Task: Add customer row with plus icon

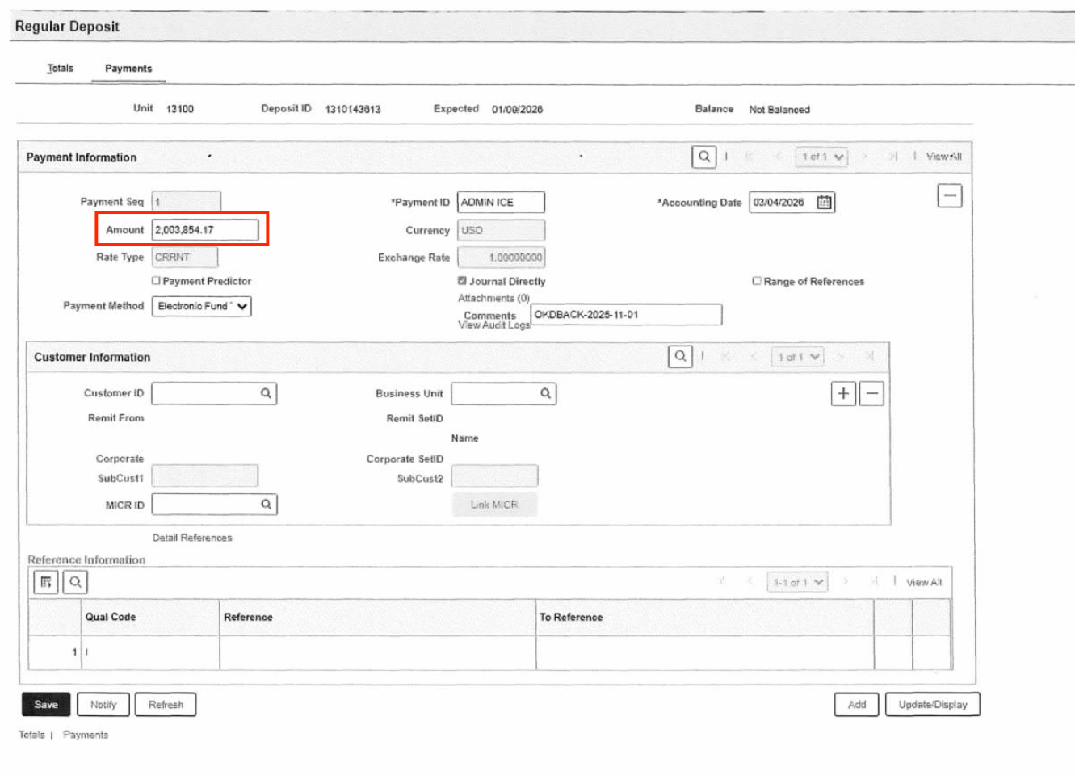Action: pyautogui.click(x=843, y=393)
